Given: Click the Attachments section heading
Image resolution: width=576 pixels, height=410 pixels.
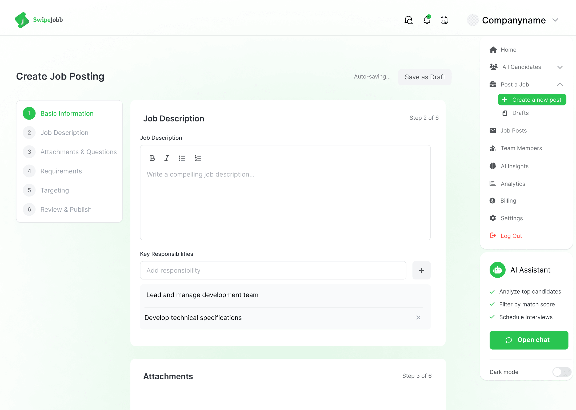Looking at the screenshot, I should 168,376.
